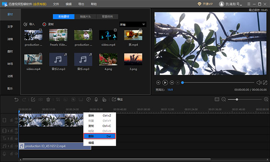Image resolution: width=270 pixels, height=162 pixels.
Task: Choose 撤销 Ctrl+Z from context menu
Action: pyautogui.click(x=100, y=115)
